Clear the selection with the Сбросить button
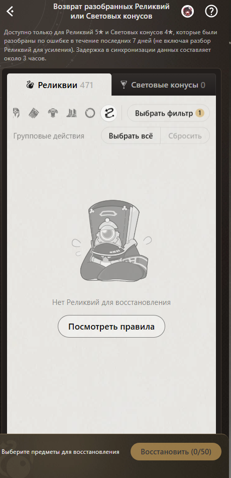The image size is (231, 478). 185,135
